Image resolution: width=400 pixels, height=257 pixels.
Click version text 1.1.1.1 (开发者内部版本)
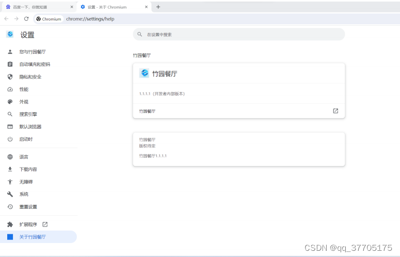point(162,94)
